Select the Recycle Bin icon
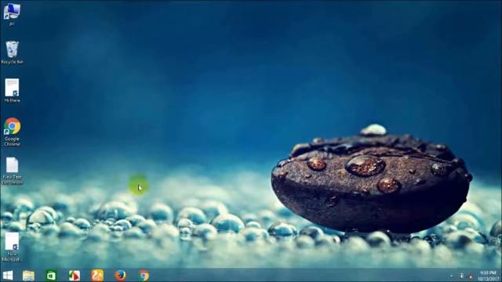This screenshot has height=282, width=502. pyautogui.click(x=12, y=52)
